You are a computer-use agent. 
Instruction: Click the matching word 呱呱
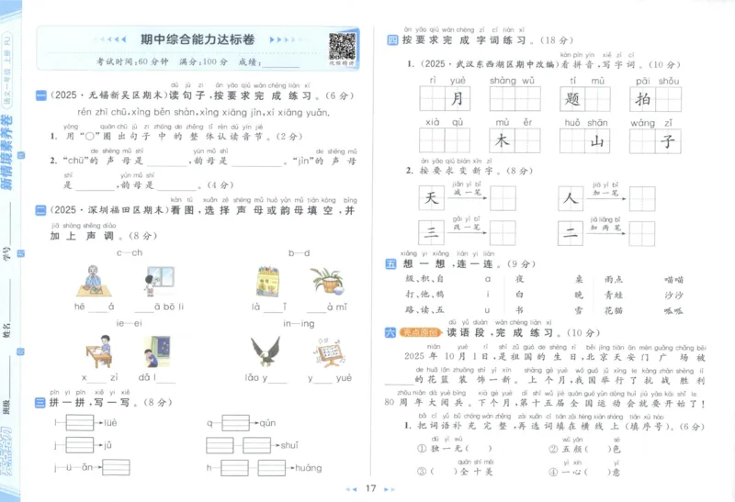pyautogui.click(x=673, y=311)
